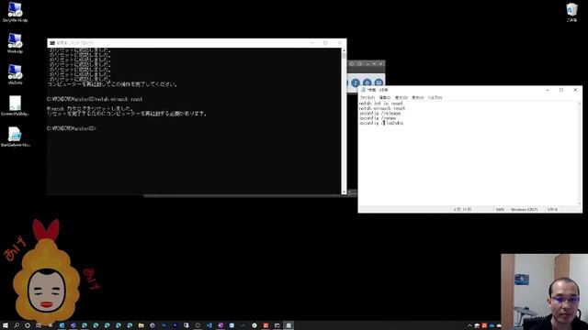
Task: Click the 'ipconfig /flushdns' line in Notepad
Action: click(x=381, y=123)
